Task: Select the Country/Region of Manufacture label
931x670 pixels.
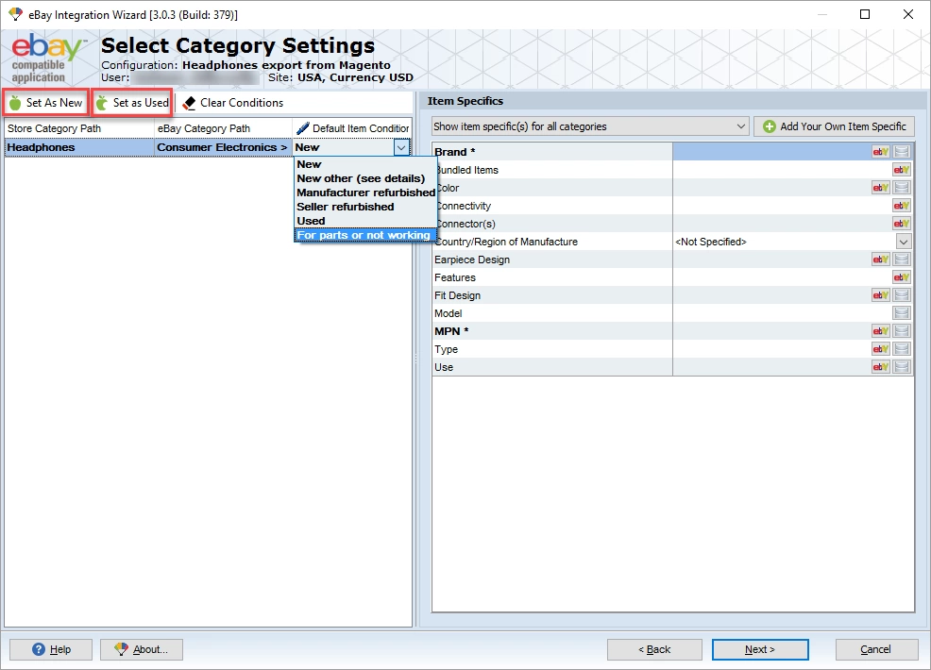Action: [506, 242]
